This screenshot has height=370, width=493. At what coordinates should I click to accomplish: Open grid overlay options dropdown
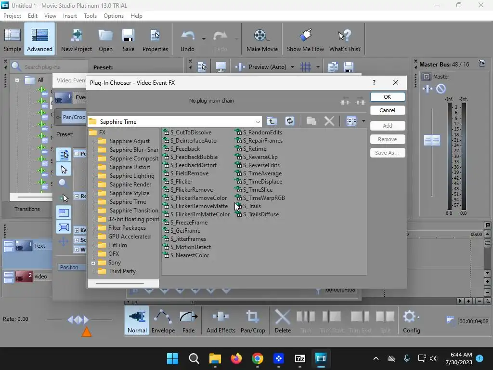click(318, 67)
